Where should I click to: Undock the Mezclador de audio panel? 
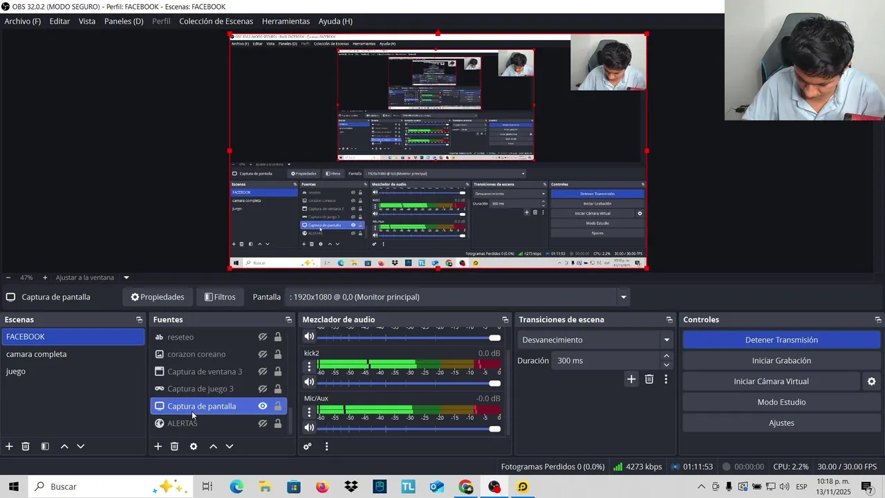point(505,320)
